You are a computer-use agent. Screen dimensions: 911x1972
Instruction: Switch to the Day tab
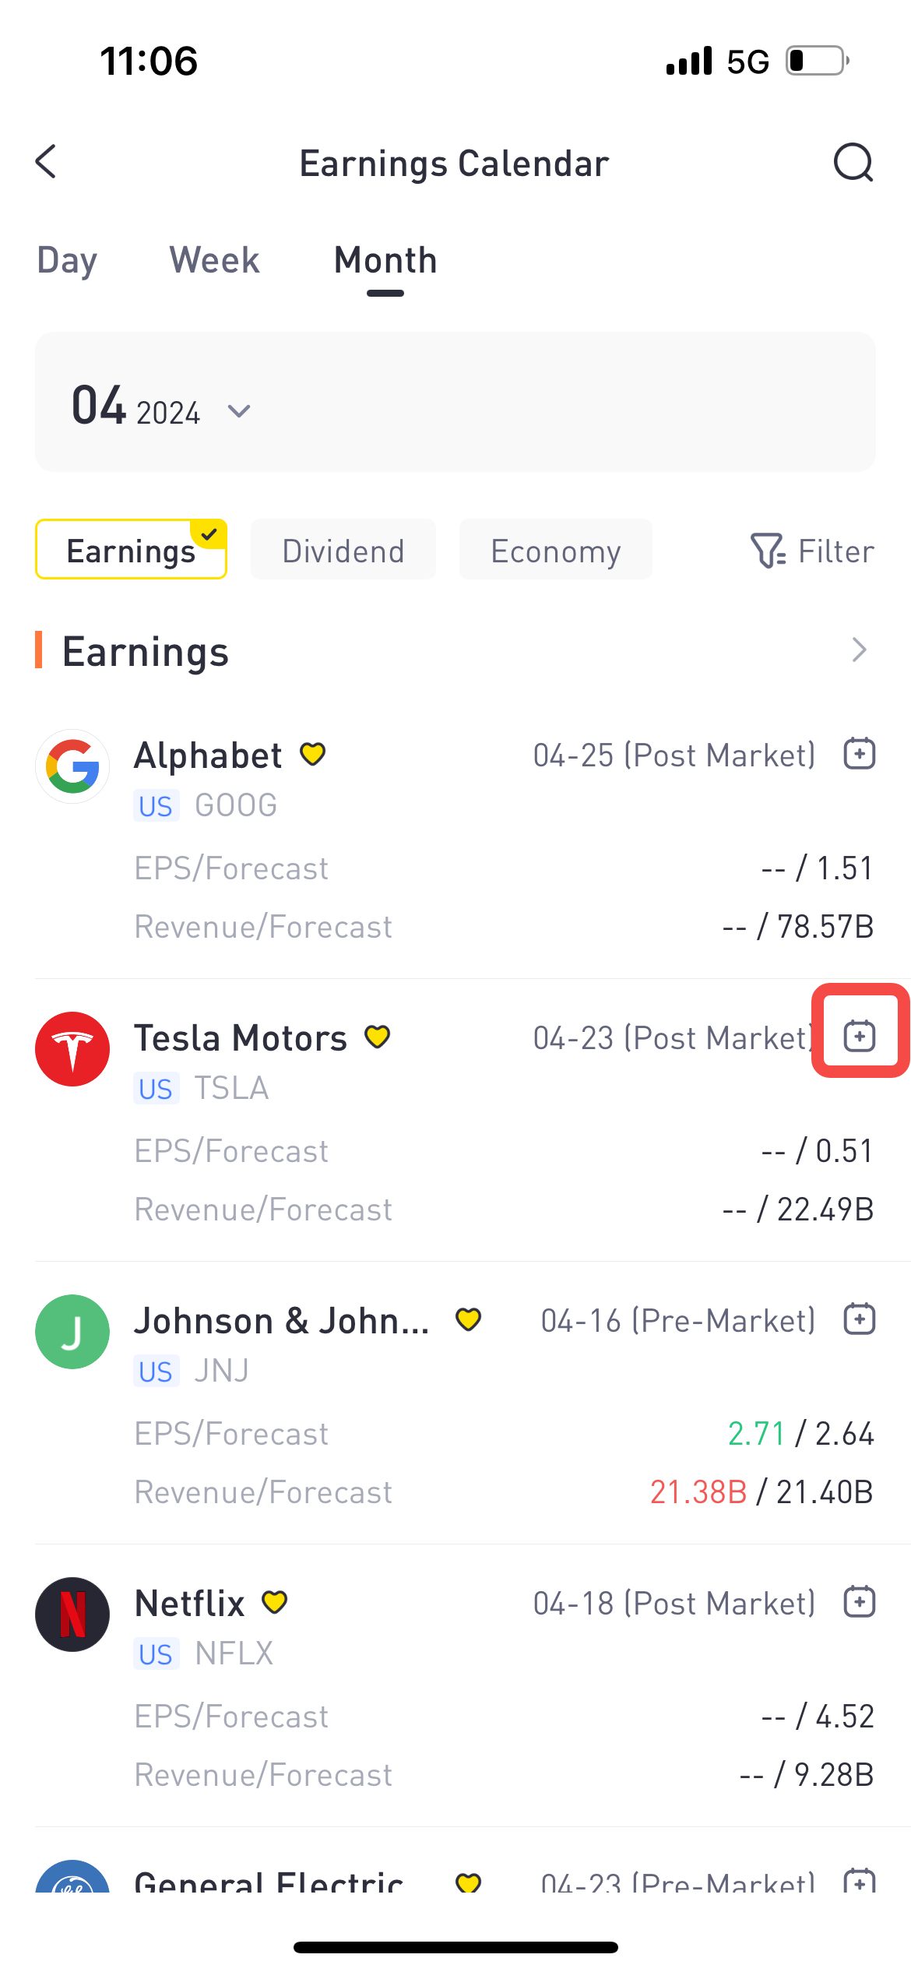tap(67, 261)
